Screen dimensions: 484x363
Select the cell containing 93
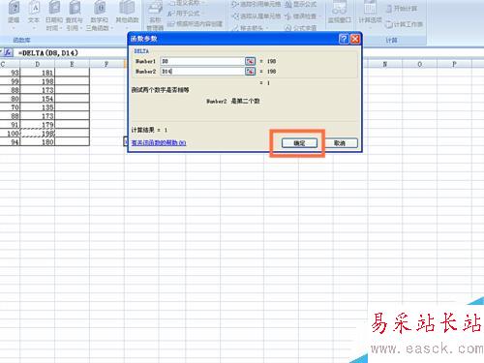(x=10, y=73)
